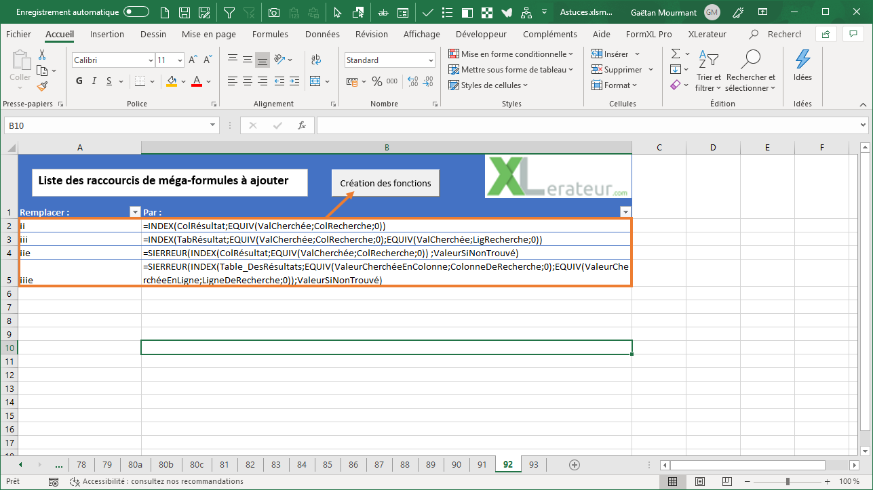Screen dimensions: 873x490
Task: Apply the yellow fill color swatch
Action: pos(172,81)
